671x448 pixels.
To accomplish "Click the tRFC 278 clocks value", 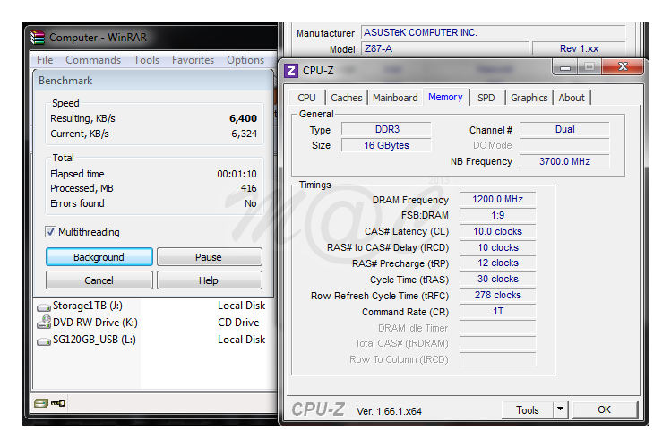I will coord(498,296).
